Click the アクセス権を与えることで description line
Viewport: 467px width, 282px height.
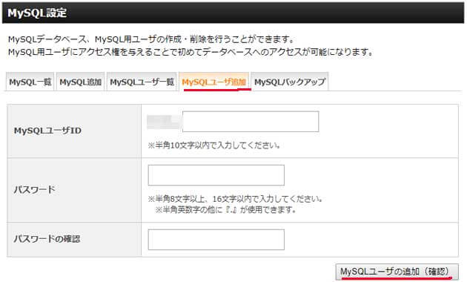tap(191, 52)
